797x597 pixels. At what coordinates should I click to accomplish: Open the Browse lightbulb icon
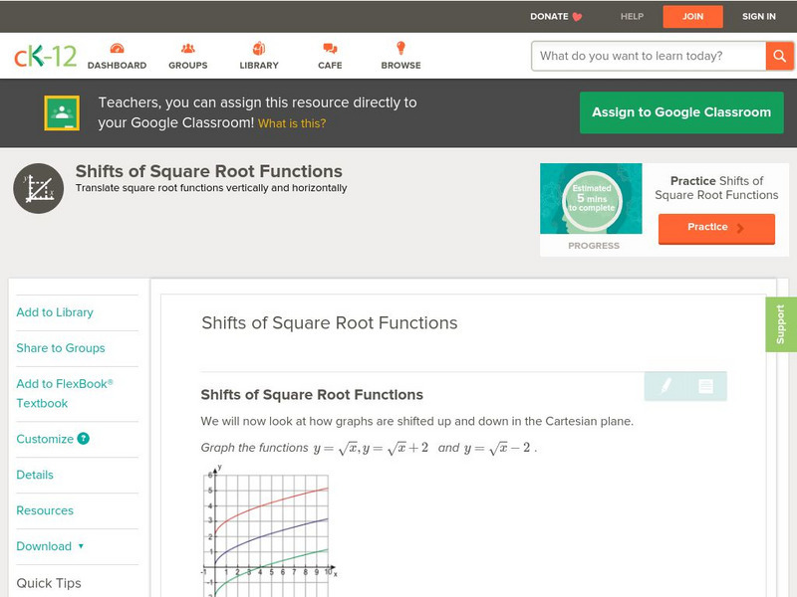click(400, 49)
